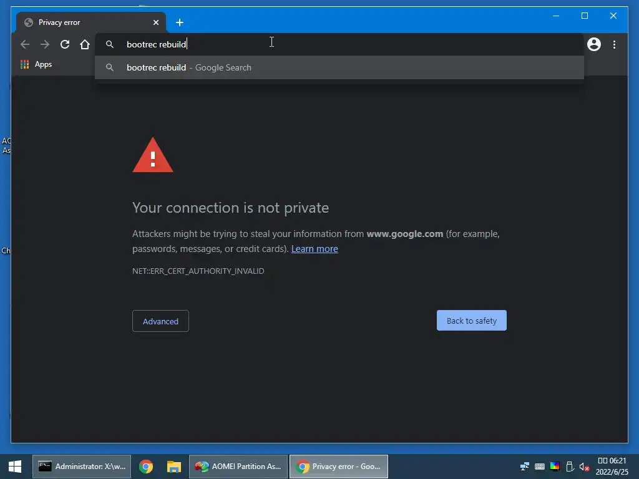Screen dimensions: 639x479
Task: Open File Explorer from the taskbar
Action: tap(174, 467)
